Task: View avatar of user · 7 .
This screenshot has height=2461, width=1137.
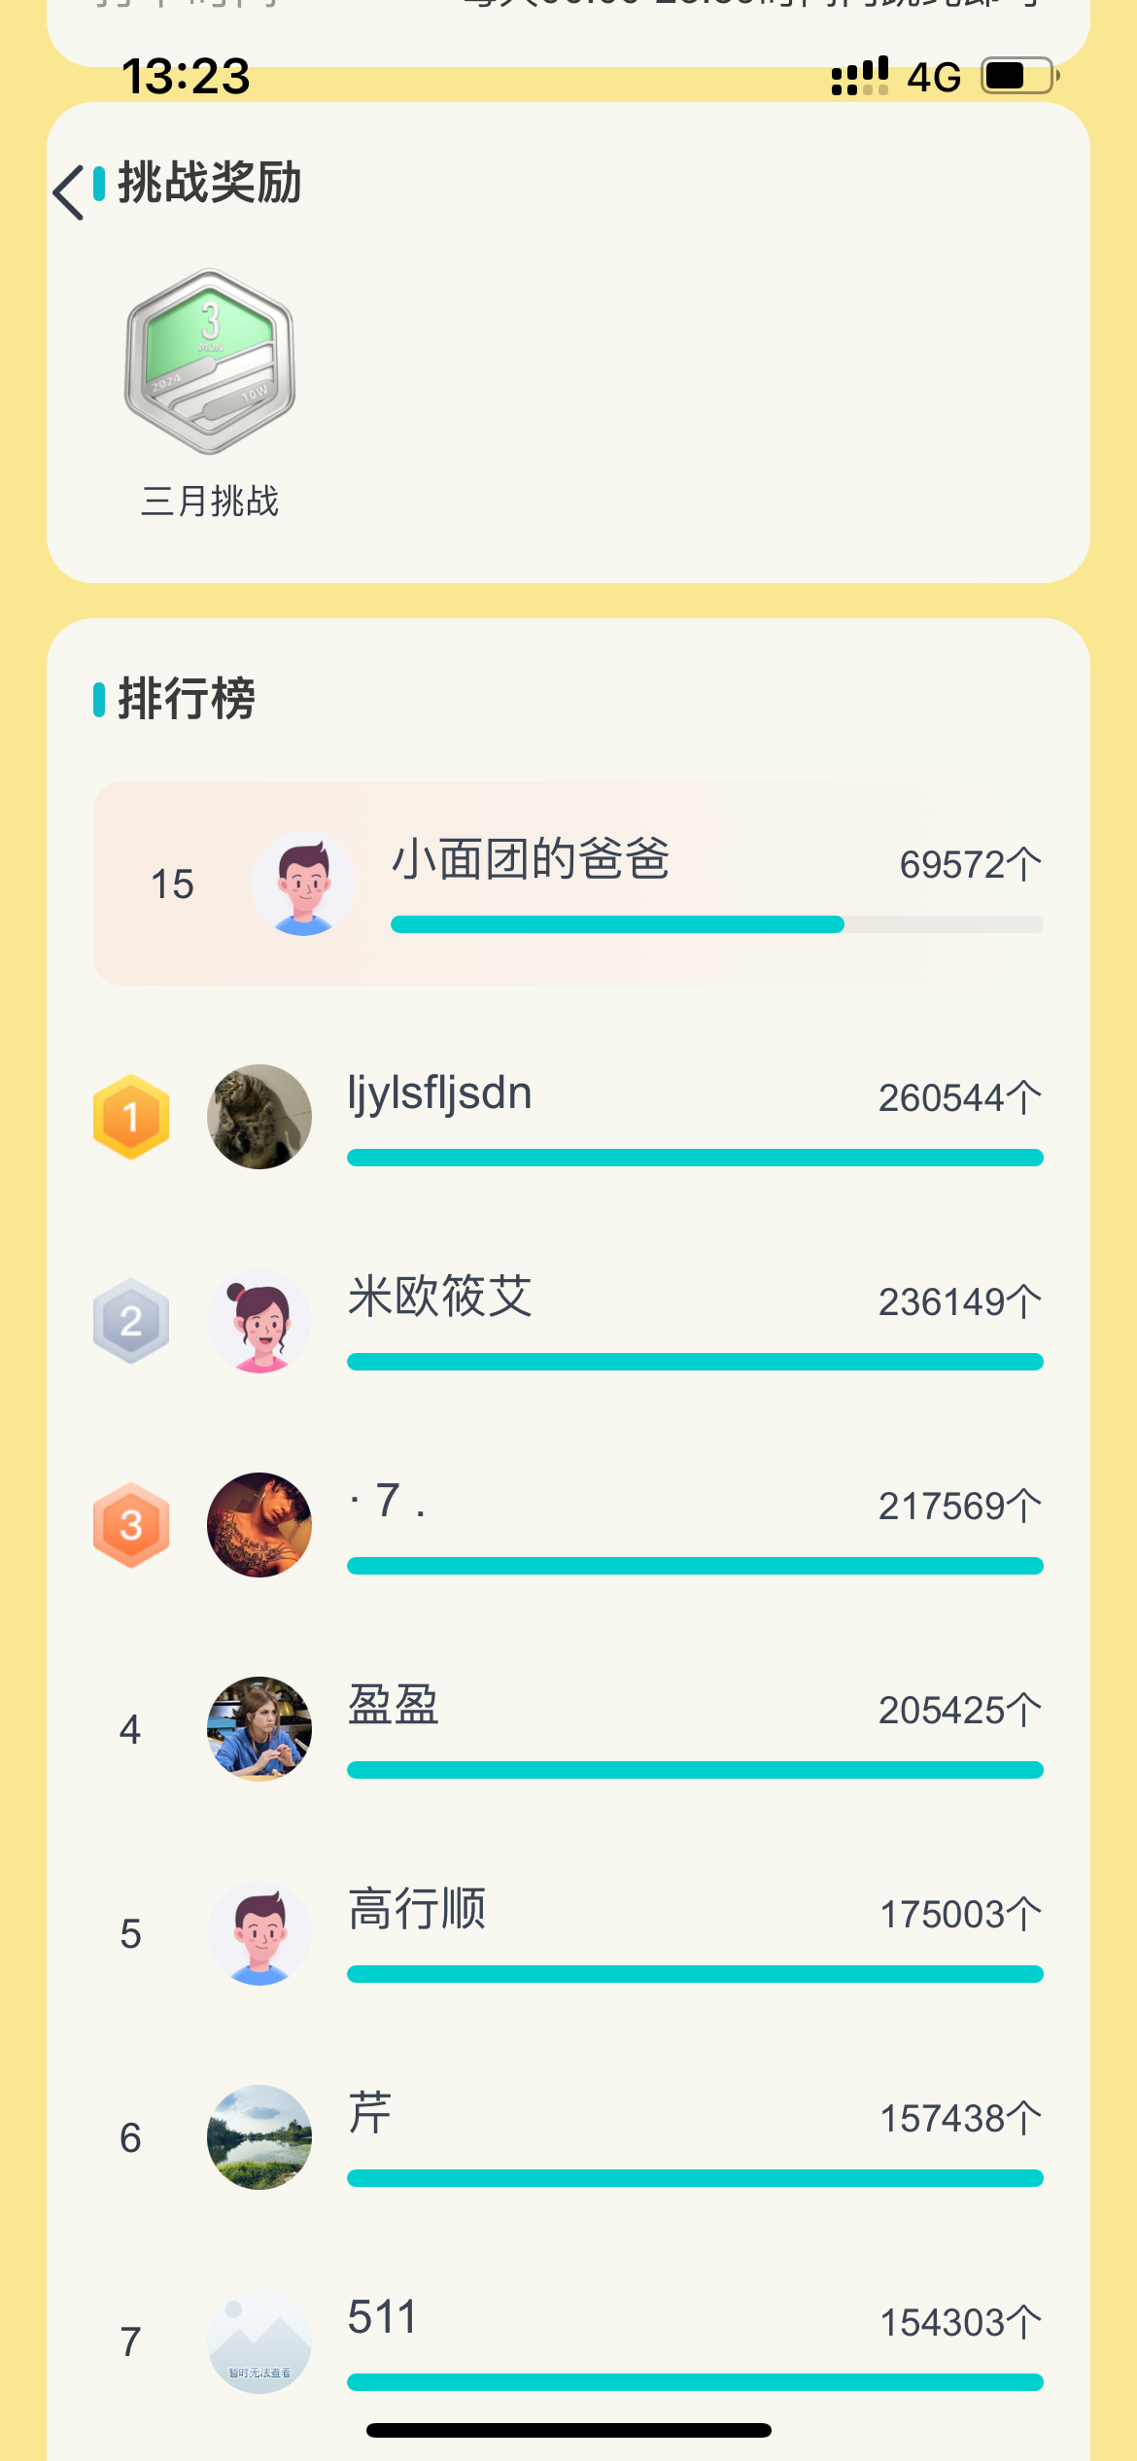Action: click(x=259, y=1525)
